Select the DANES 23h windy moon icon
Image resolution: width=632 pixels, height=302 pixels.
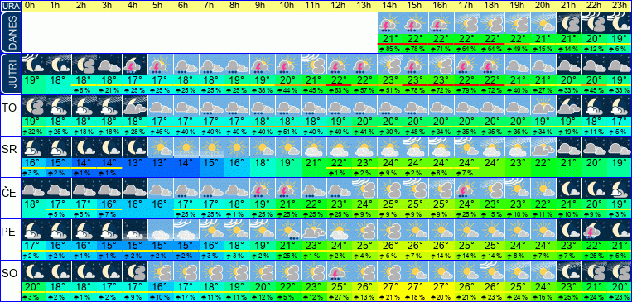(620, 23)
